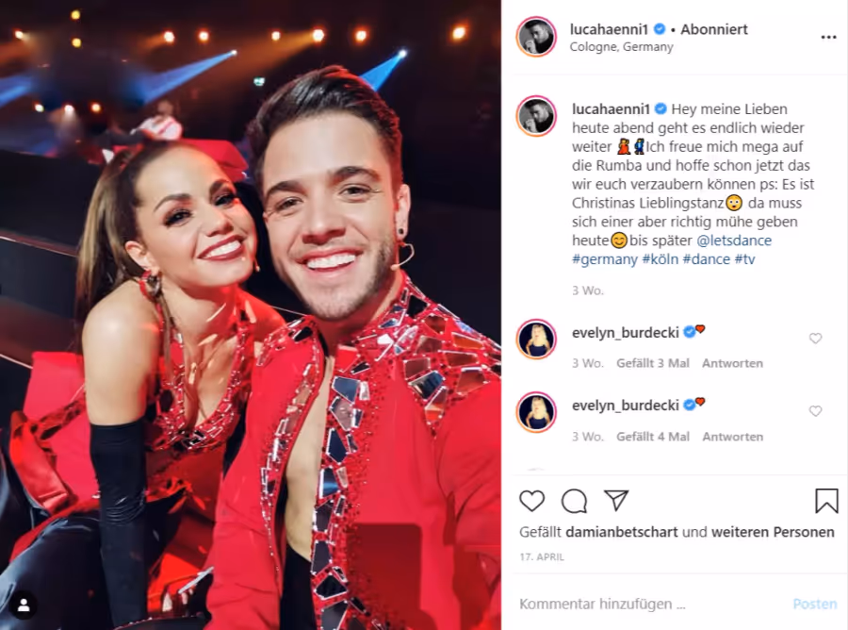The height and width of the screenshot is (630, 848).
Task: Open the three-dot more options menu
Action: (828, 38)
